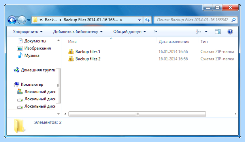Screen dimensions: 245x142
Task: Expand arrow after Back... breadcrumb
Action: click(60, 20)
